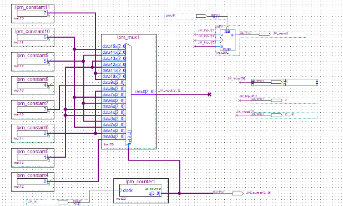This screenshot has width=343, height=206.
Task: Select the lpm_constant6 block with value 2
Action: [33, 133]
